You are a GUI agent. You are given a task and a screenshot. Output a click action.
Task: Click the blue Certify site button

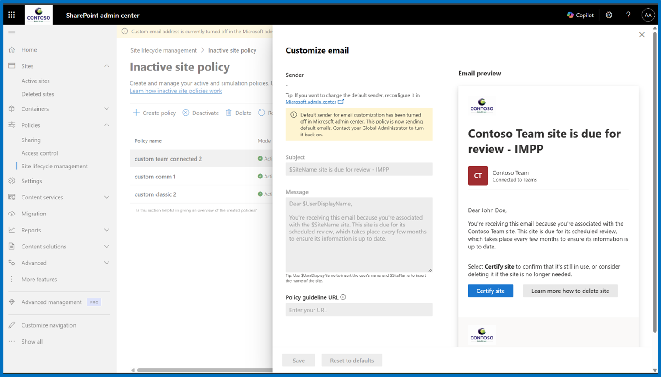(490, 291)
